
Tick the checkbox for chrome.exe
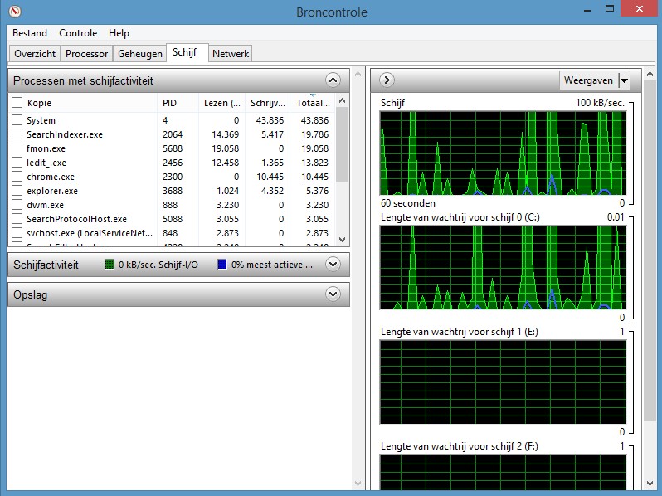(x=17, y=177)
